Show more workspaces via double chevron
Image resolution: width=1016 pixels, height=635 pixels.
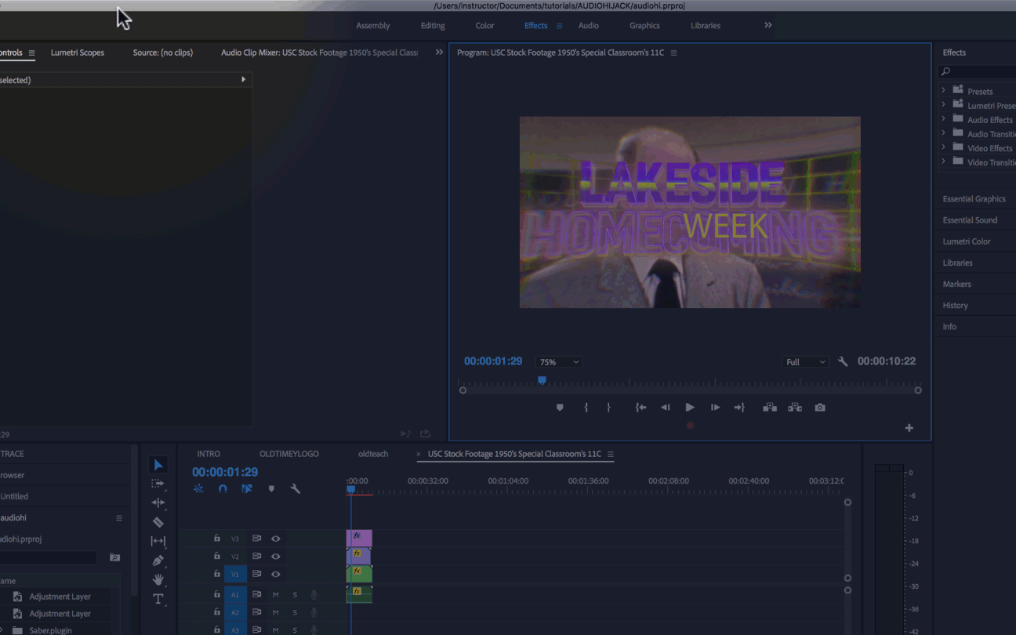pos(768,25)
